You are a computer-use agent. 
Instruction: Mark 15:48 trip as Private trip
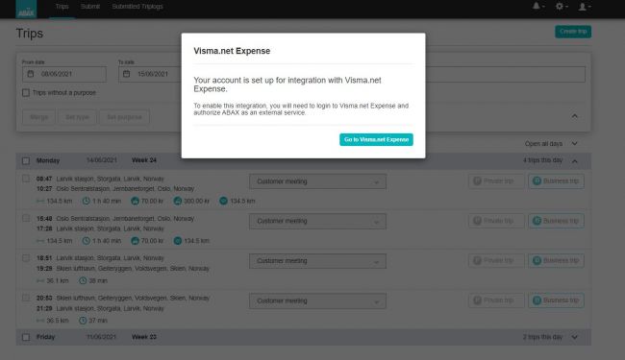[496, 221]
